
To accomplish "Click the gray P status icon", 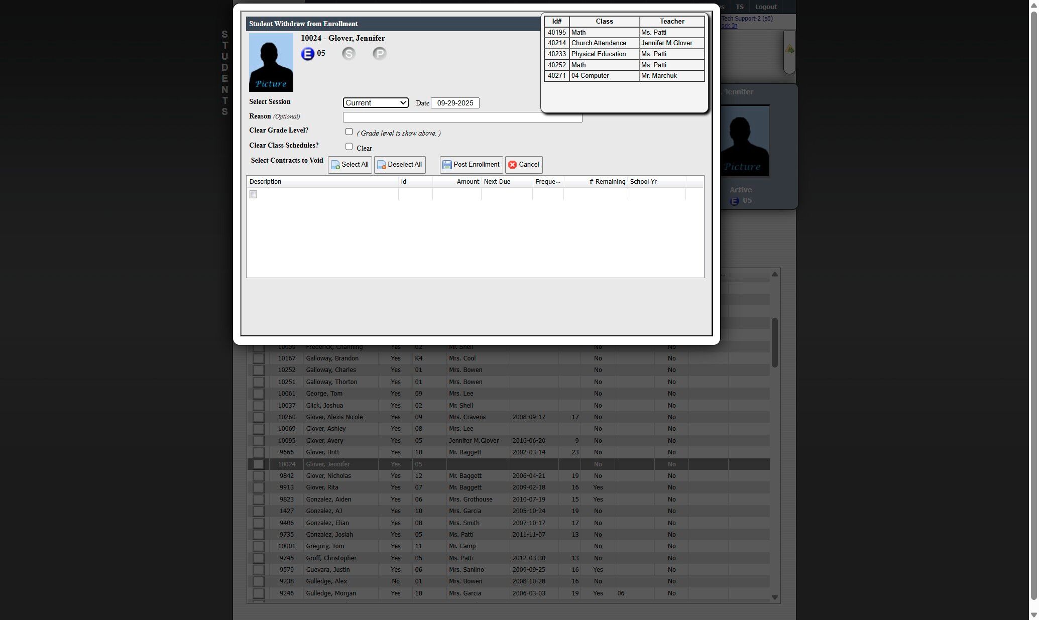I will (380, 54).
